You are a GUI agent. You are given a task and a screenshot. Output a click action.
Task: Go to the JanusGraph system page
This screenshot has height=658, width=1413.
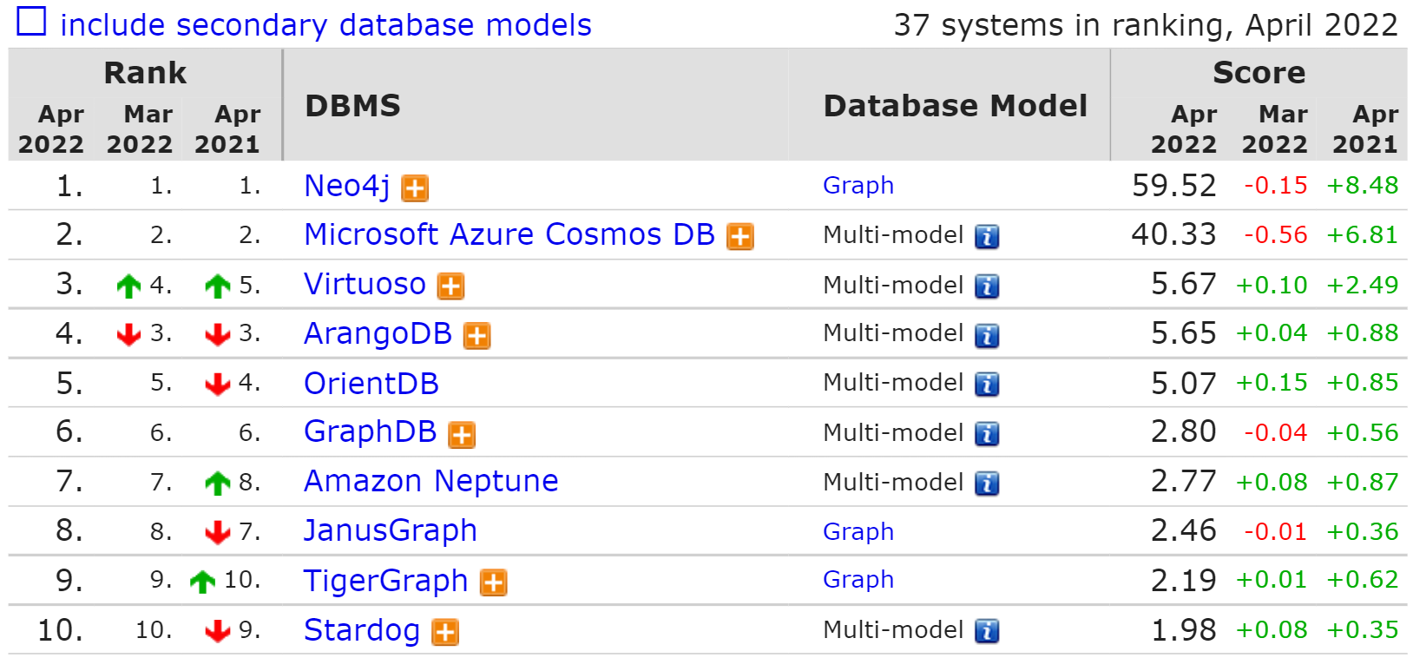(x=390, y=530)
